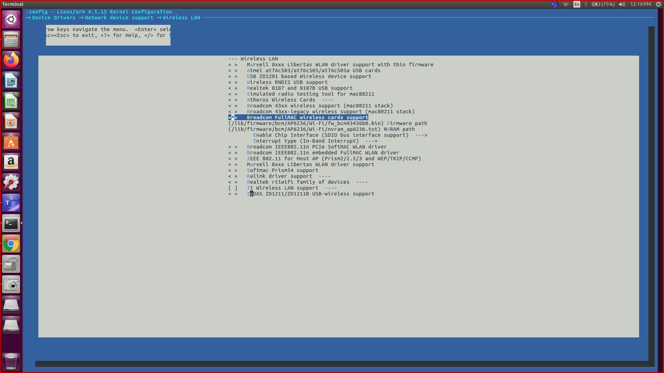Open Firefox from the dock
The width and height of the screenshot is (664, 373).
[11, 60]
